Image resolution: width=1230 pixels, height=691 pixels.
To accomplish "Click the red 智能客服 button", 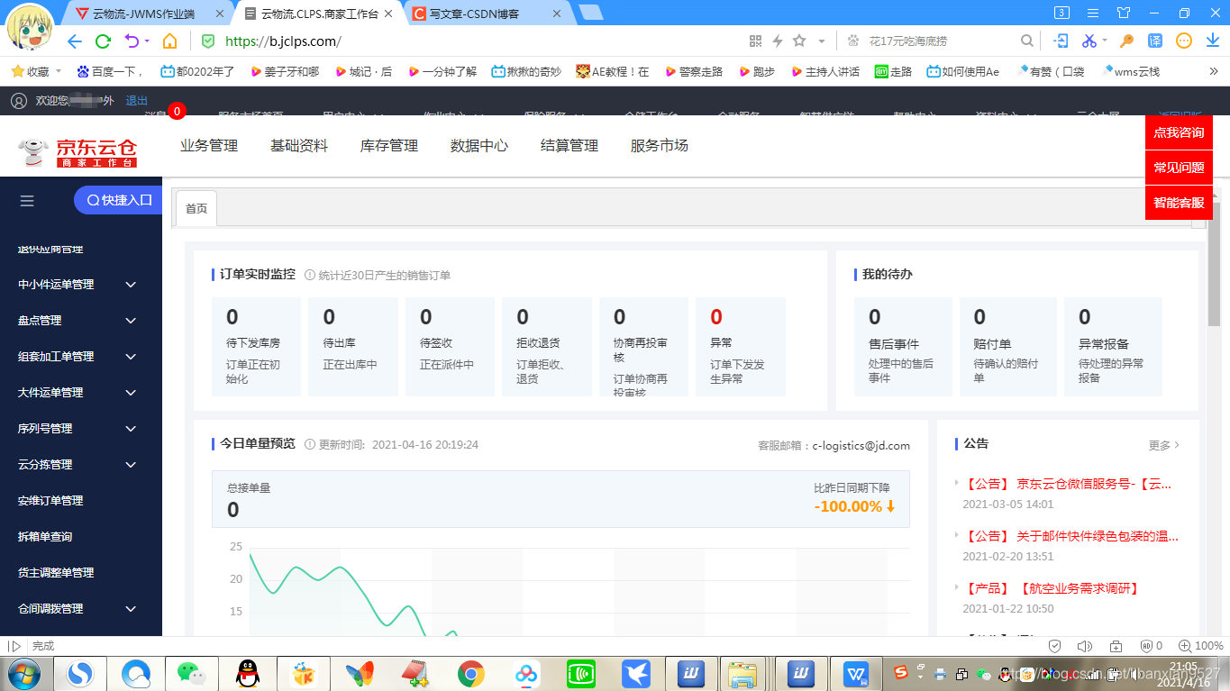I will click(1179, 203).
